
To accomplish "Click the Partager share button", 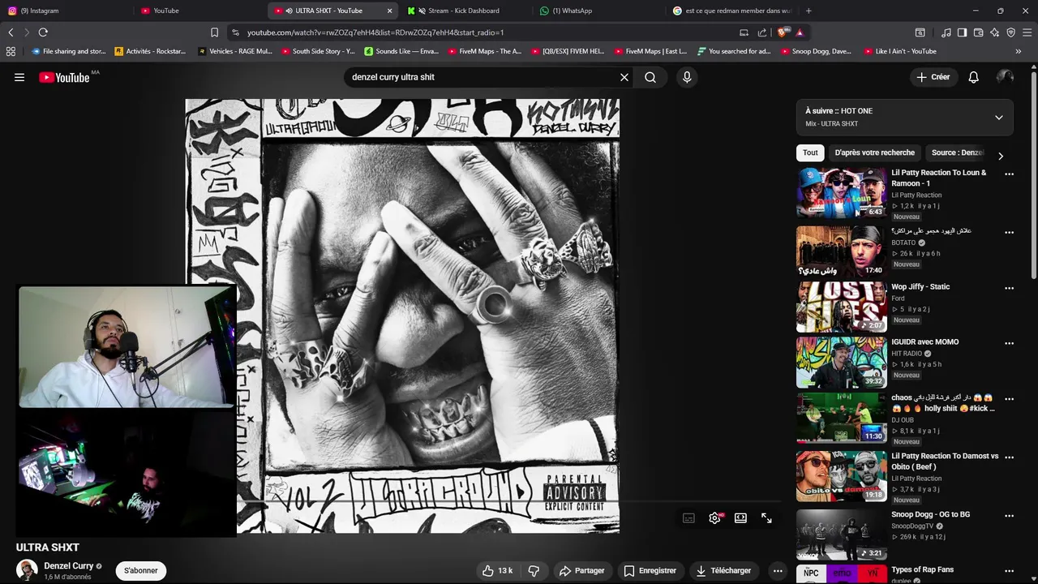I will point(581,570).
